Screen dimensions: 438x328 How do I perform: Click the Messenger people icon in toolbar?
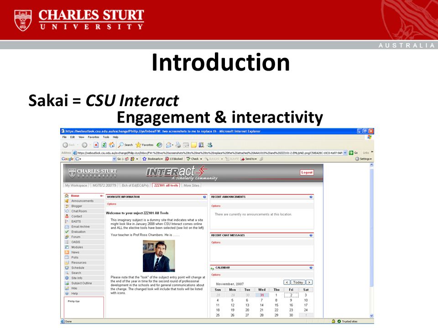click(x=209, y=145)
